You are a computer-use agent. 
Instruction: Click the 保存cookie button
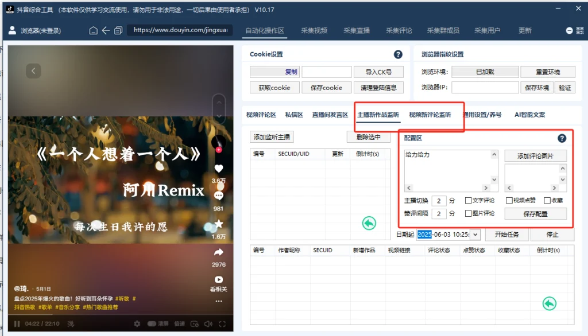click(x=326, y=88)
